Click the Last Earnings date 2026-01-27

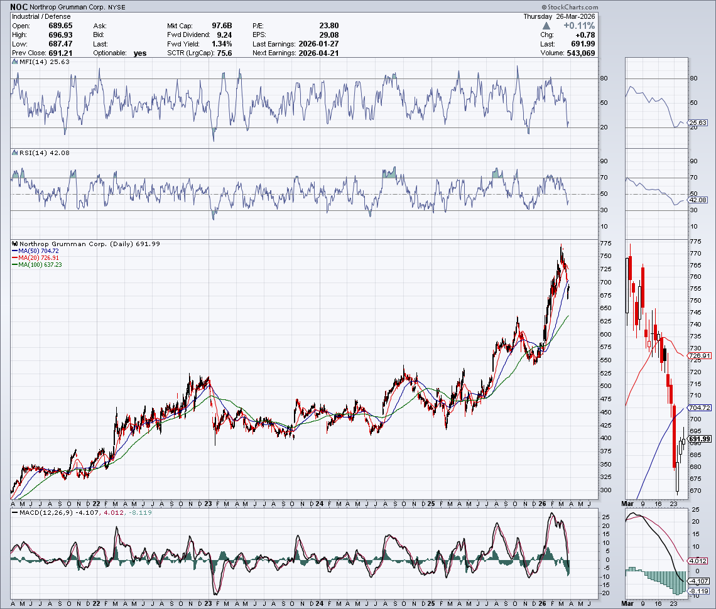(318, 44)
